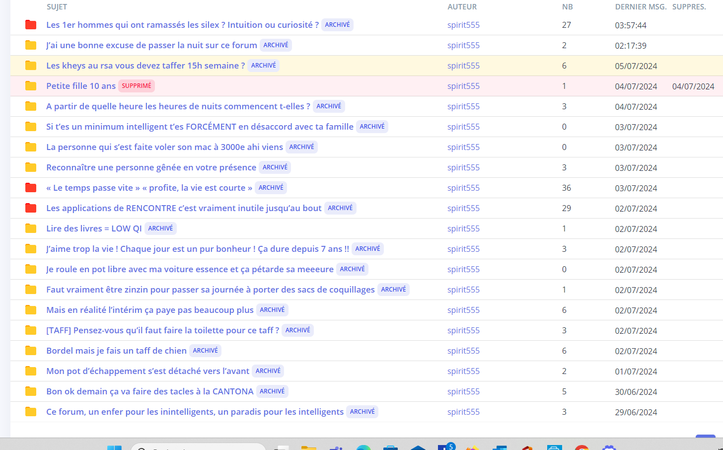Click the SUPPRES. column header

(x=689, y=7)
